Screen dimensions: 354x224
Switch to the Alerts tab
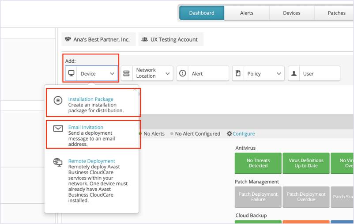coord(246,13)
